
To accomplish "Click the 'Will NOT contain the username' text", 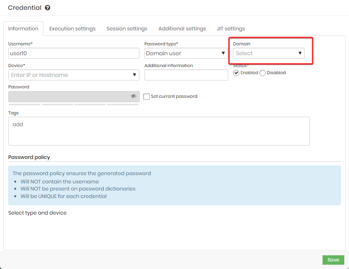I will tap(60, 181).
